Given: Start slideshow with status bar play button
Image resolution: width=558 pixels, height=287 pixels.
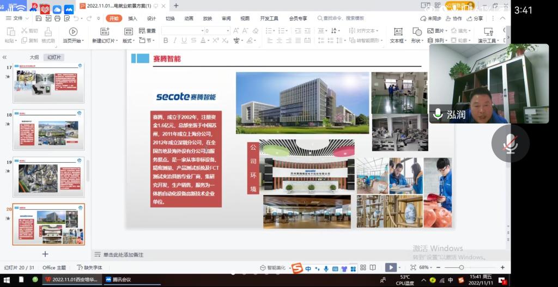Looking at the screenshot, I should pyautogui.click(x=391, y=267).
